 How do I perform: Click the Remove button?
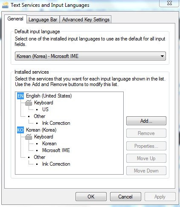tap(146, 133)
